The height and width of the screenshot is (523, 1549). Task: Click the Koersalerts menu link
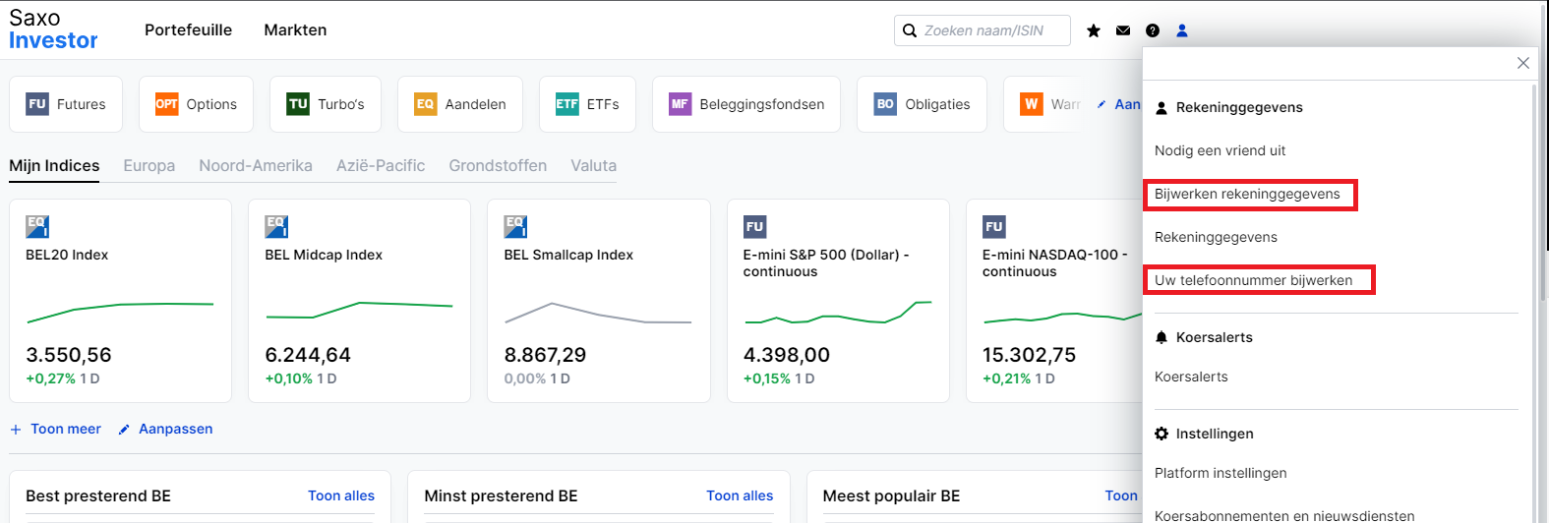pos(1191,377)
